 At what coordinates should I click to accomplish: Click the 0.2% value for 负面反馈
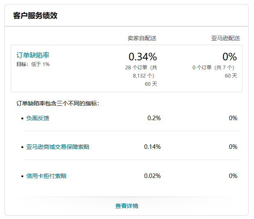[154, 118]
